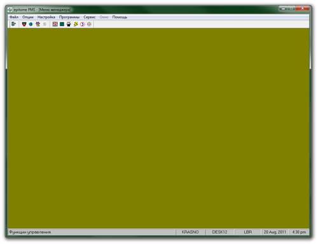
Task: Click the teal square toolbar icon
Action: pyautogui.click(x=62, y=24)
